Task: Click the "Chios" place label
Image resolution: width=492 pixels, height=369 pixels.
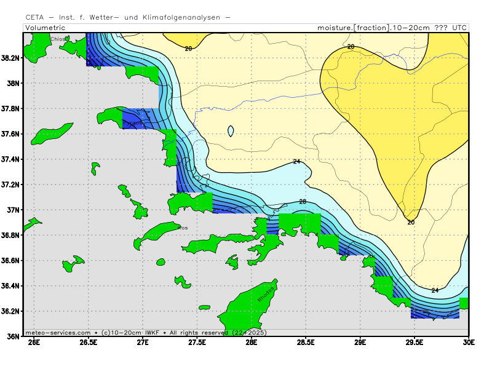Action: pyautogui.click(x=58, y=39)
